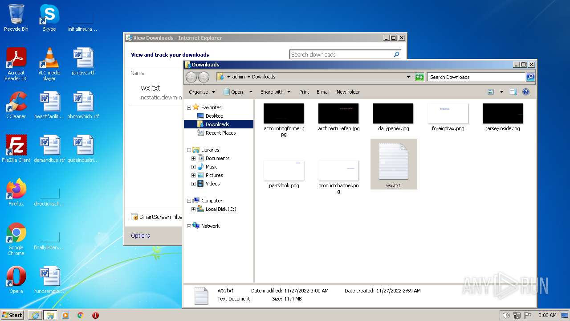
Task: Open Explorer help icon
Action: (x=526, y=92)
